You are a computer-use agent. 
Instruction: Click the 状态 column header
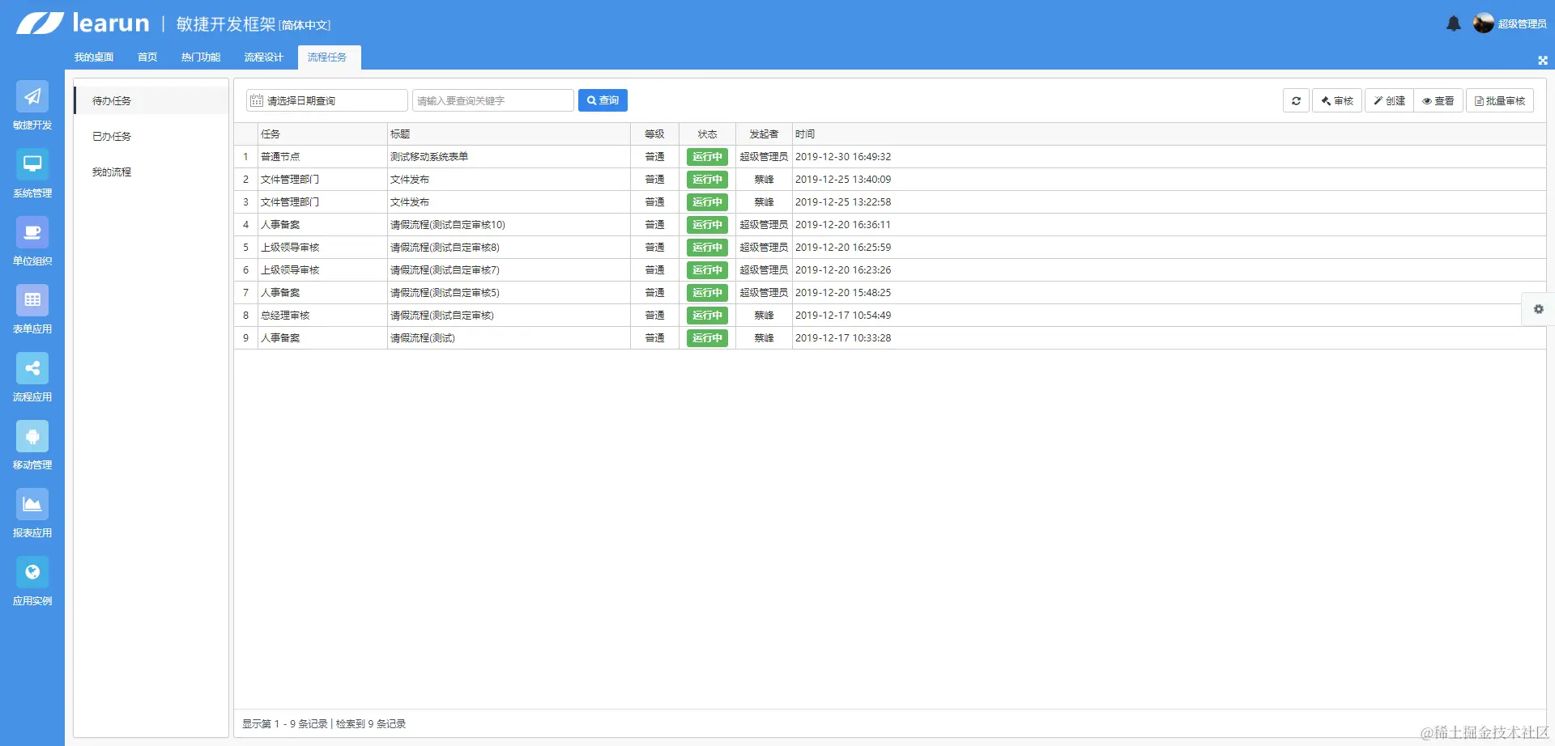click(707, 134)
